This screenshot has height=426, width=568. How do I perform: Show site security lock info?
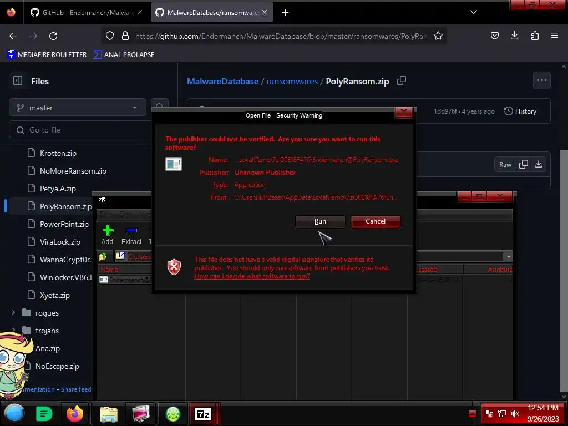[125, 36]
